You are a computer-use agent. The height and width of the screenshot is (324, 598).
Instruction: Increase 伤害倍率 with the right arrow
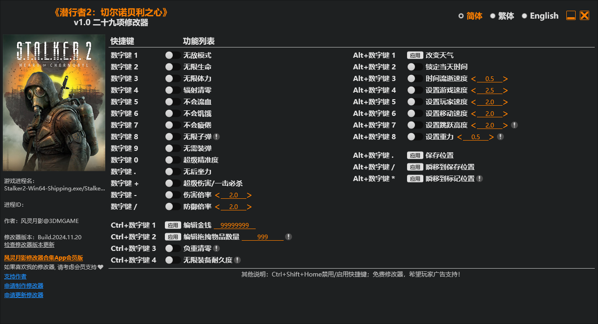(x=249, y=195)
